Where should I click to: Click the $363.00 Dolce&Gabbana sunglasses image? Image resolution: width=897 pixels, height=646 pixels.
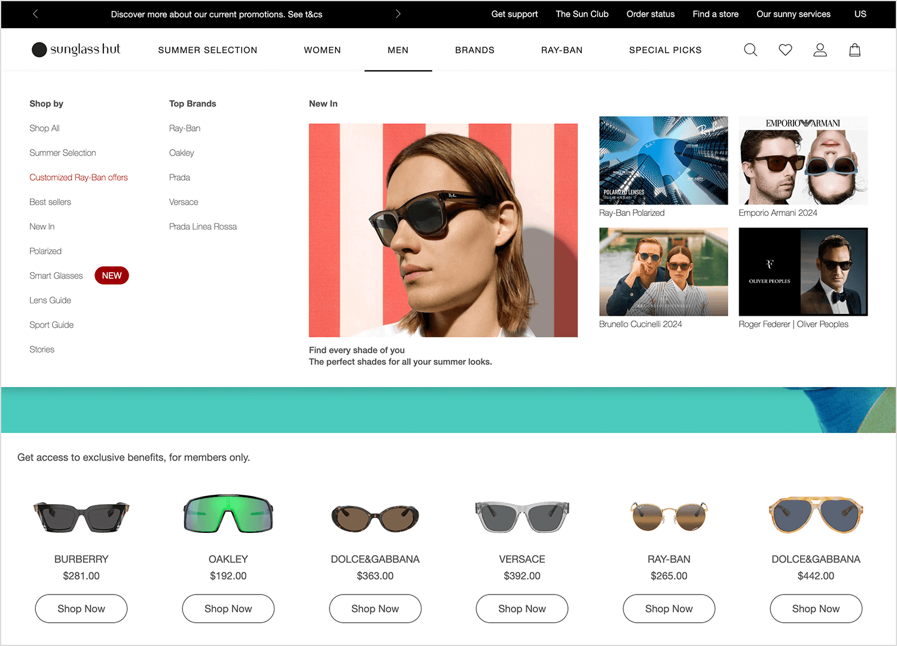click(x=375, y=518)
